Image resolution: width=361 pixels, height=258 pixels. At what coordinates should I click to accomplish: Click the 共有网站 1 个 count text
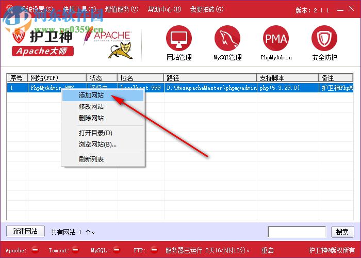pyautogui.click(x=73, y=232)
